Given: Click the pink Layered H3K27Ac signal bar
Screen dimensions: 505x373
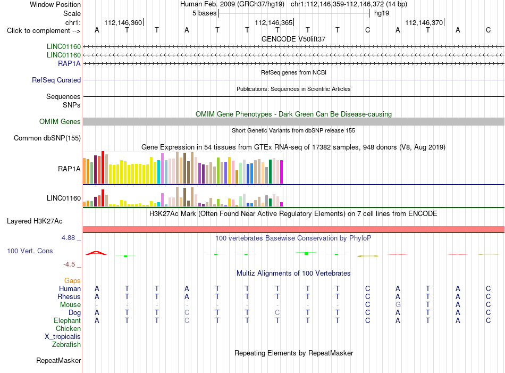Looking at the screenshot, I should [x=293, y=229].
